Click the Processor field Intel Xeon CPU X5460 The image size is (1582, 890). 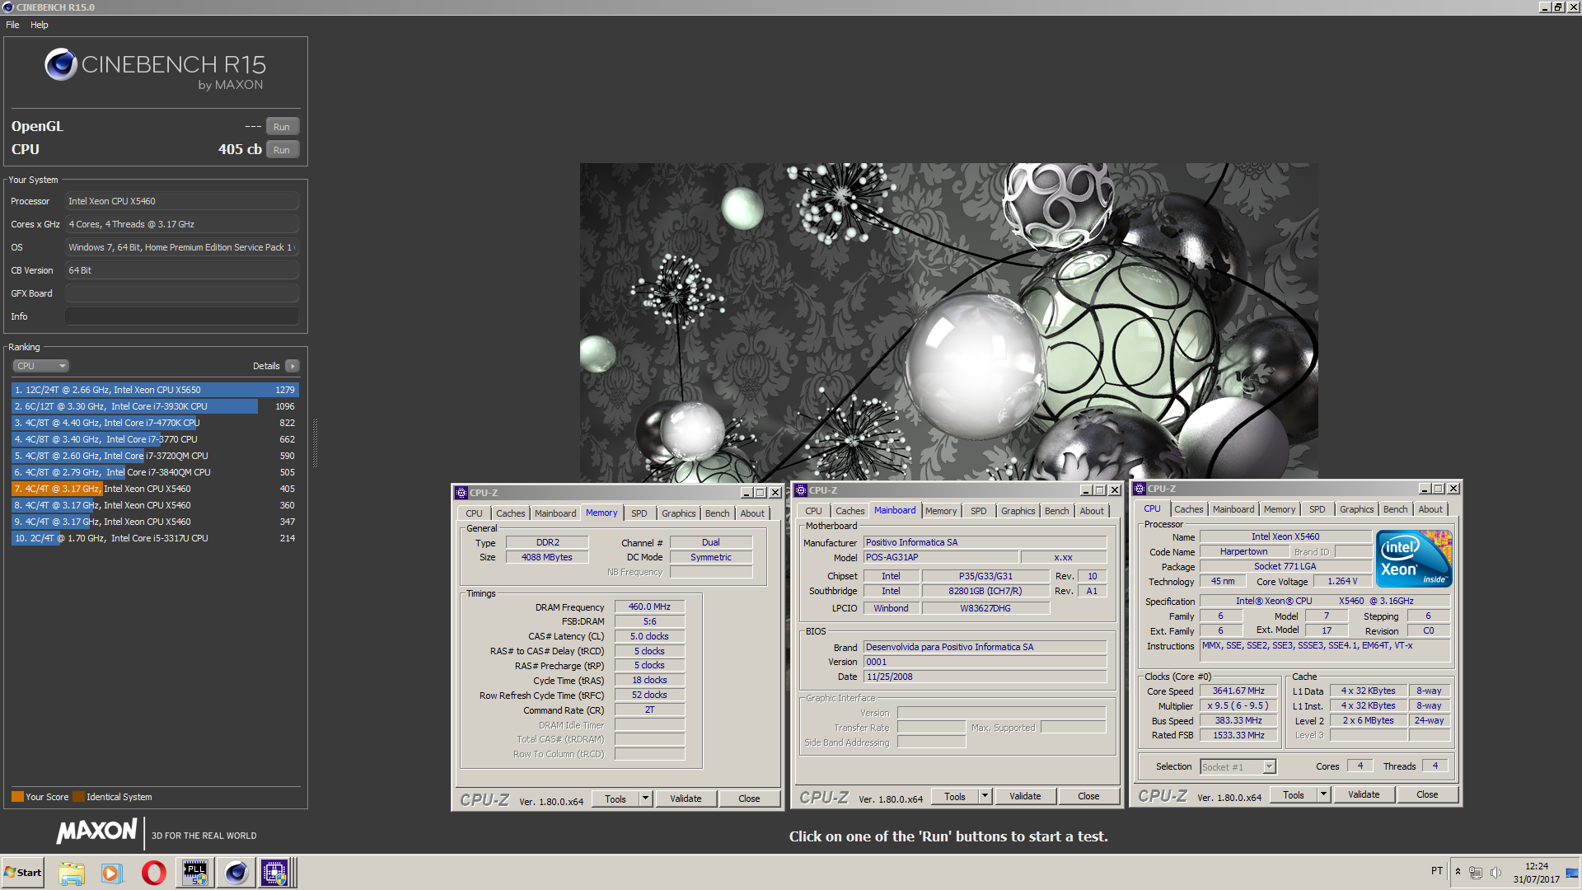181,201
